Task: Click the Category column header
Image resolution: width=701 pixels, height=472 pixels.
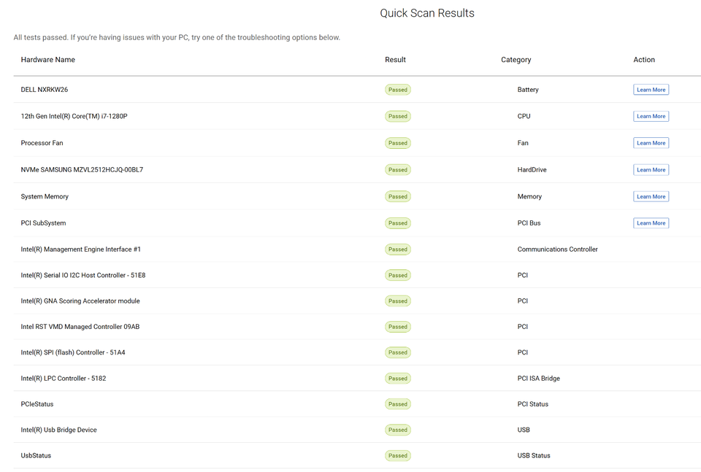Action: (516, 60)
